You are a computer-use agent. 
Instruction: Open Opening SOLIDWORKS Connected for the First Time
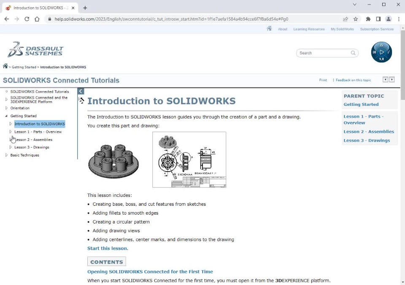pyautogui.click(x=150, y=272)
